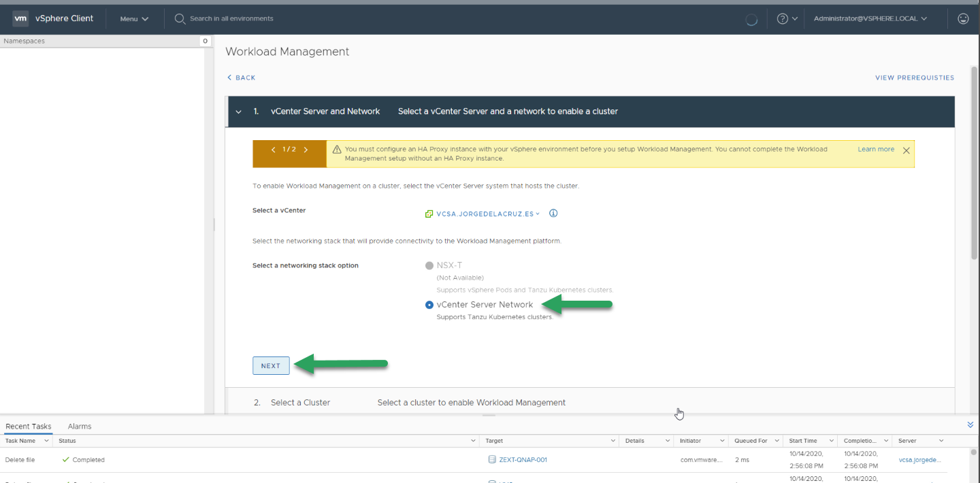Click Learn more in warning banner
This screenshot has height=483, width=980.
click(x=876, y=149)
